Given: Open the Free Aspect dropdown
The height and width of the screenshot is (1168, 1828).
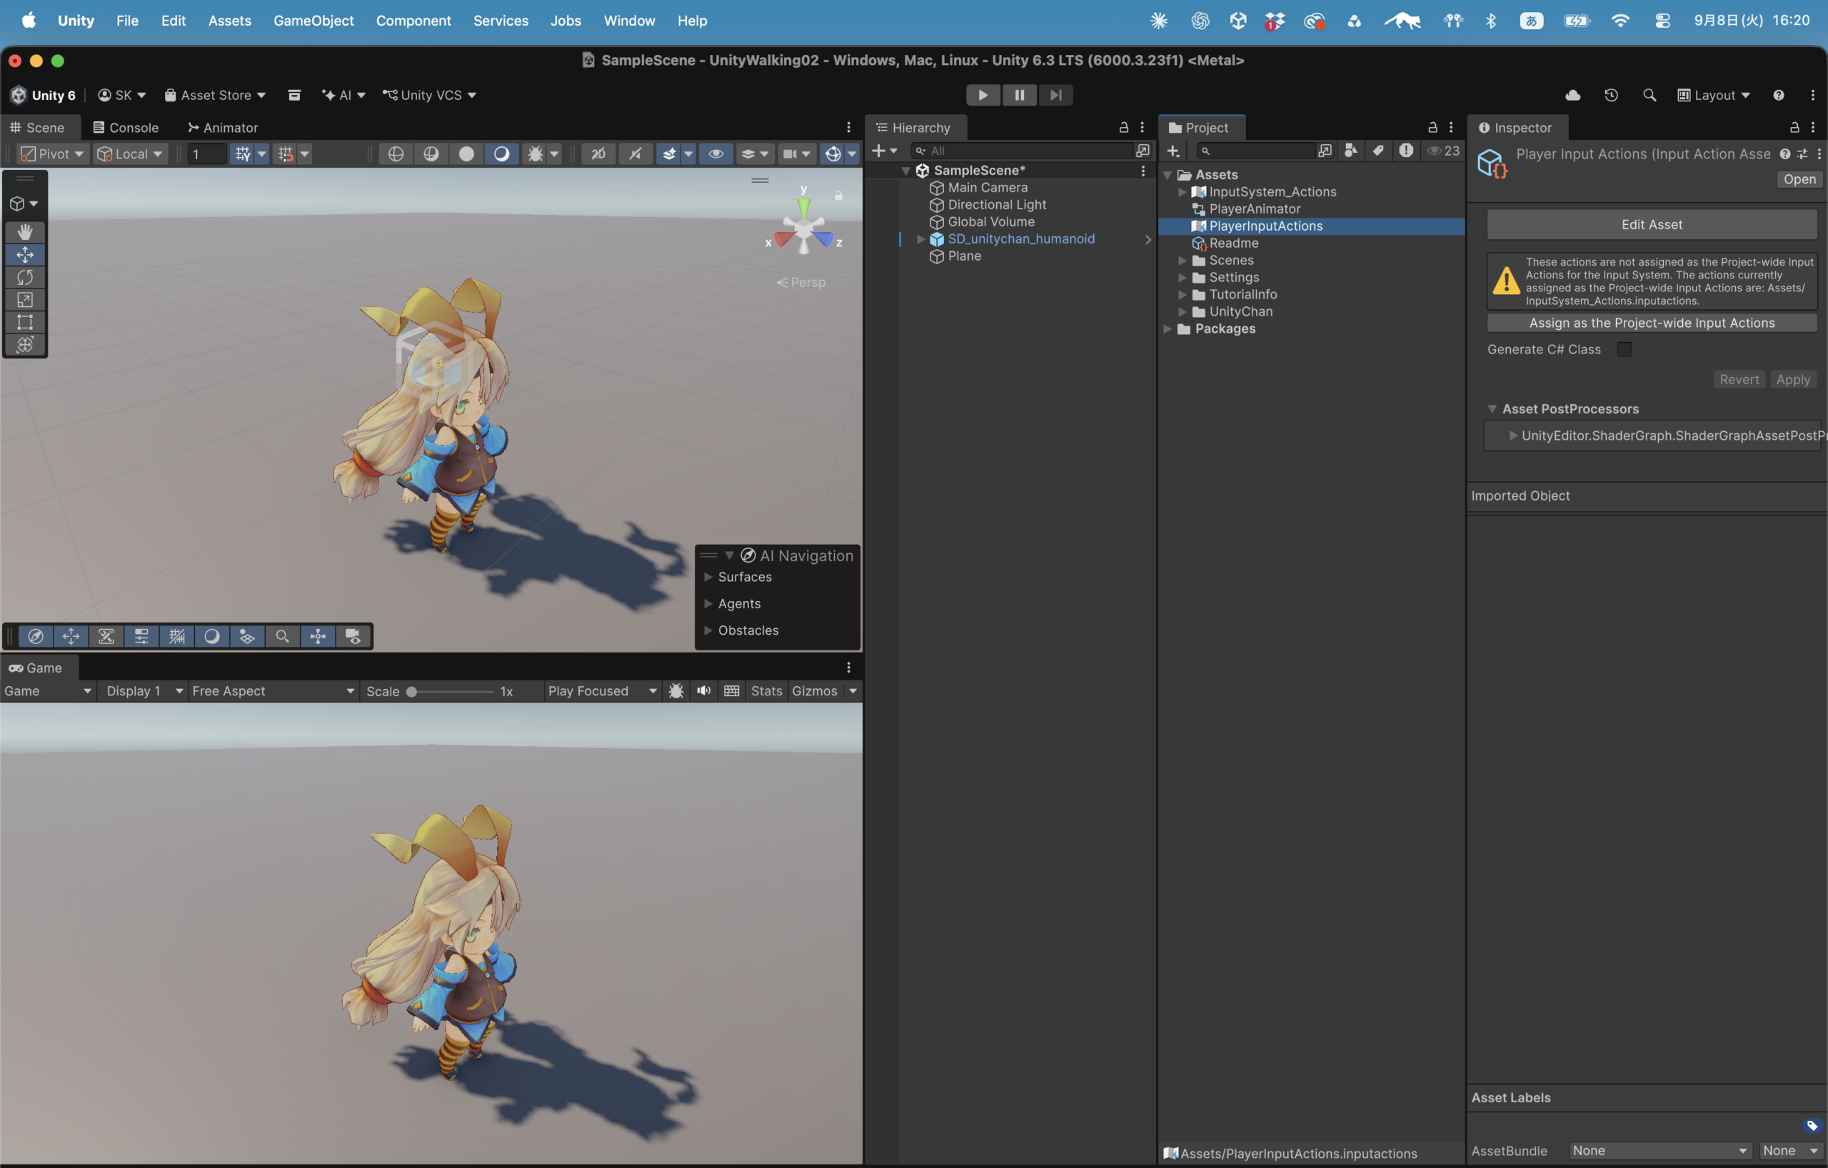Looking at the screenshot, I should click(273, 690).
